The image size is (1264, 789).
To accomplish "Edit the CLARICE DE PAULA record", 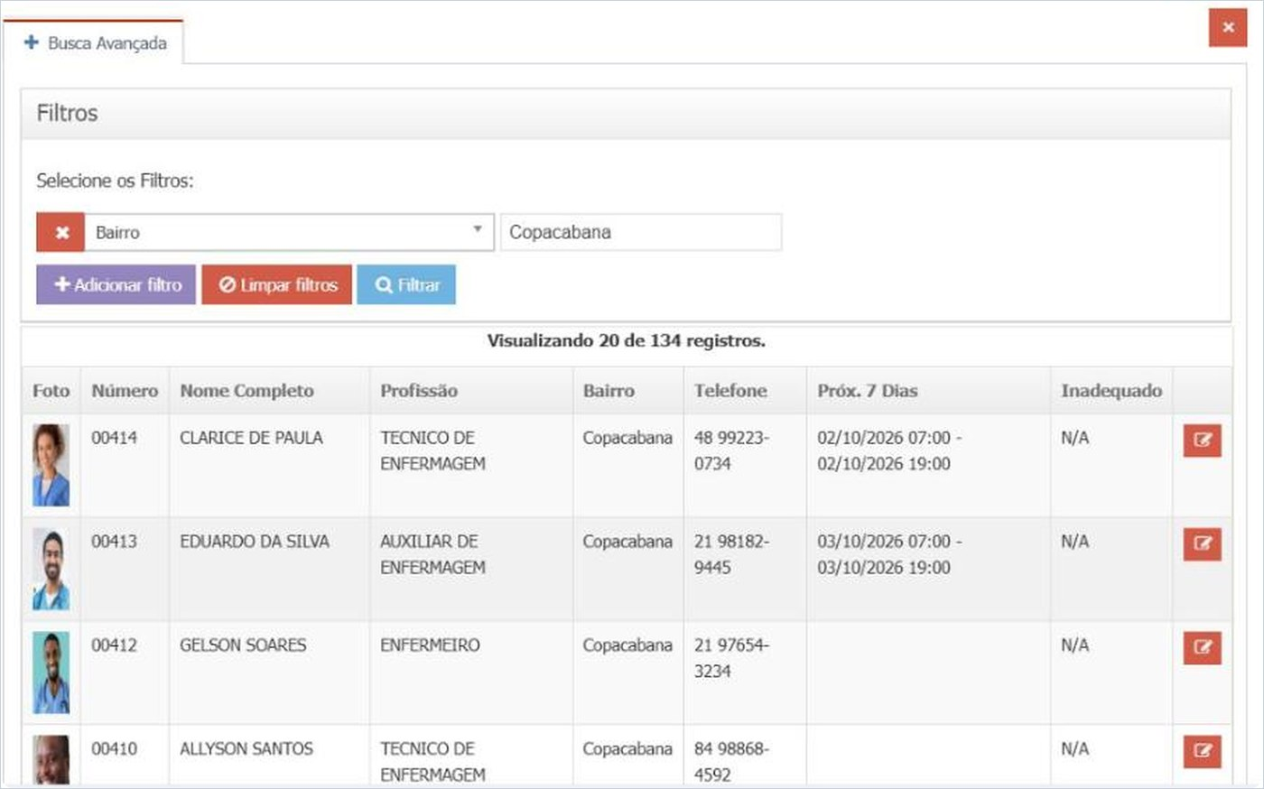I will point(1202,441).
